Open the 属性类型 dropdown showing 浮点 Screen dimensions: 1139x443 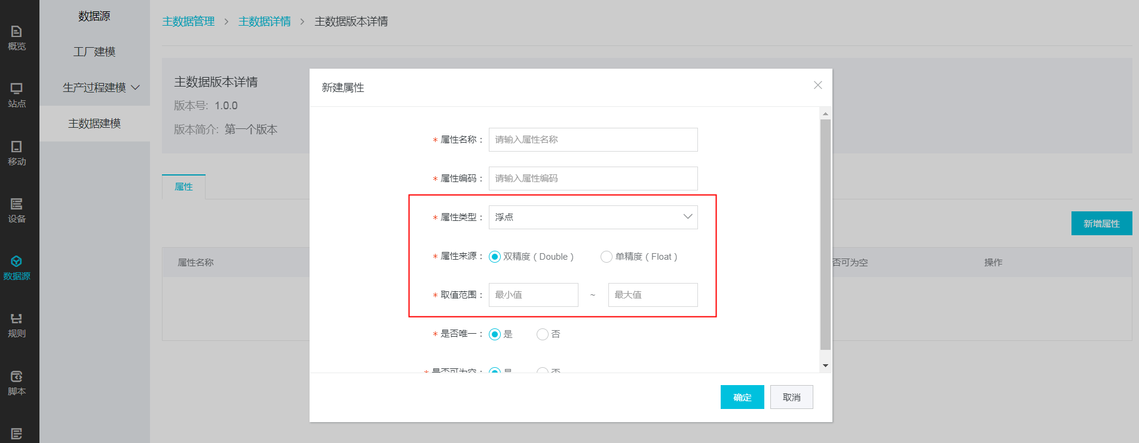pos(593,217)
